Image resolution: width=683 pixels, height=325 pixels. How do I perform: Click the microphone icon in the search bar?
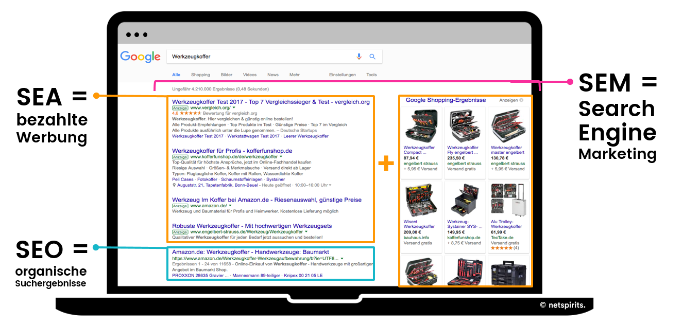pos(358,57)
